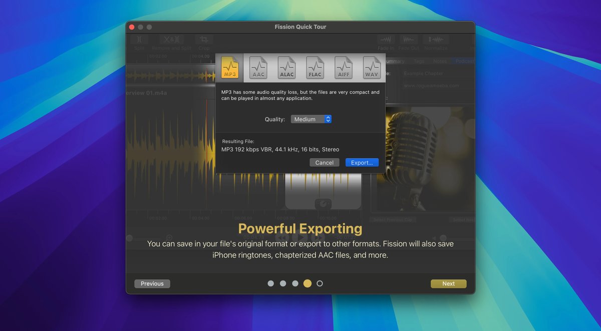
Task: Select the WAV format icon
Action: point(372,67)
